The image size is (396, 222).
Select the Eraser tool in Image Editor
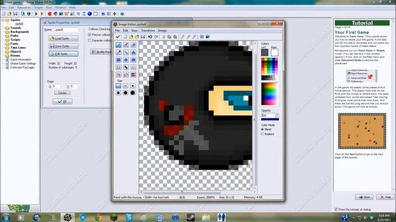point(134,45)
